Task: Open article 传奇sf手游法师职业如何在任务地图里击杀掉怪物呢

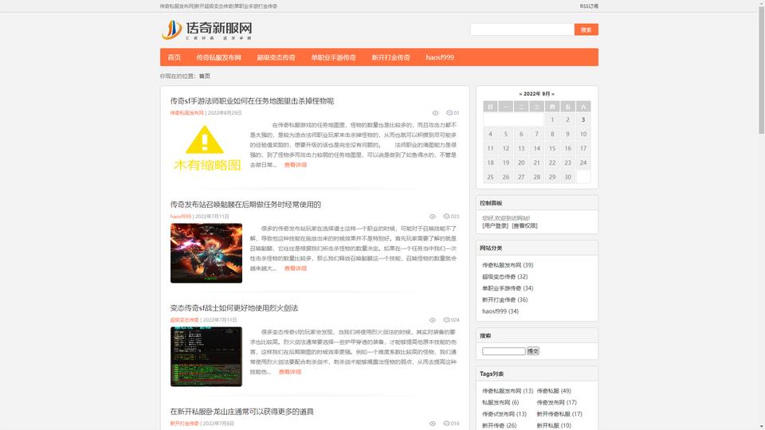Action: click(252, 101)
